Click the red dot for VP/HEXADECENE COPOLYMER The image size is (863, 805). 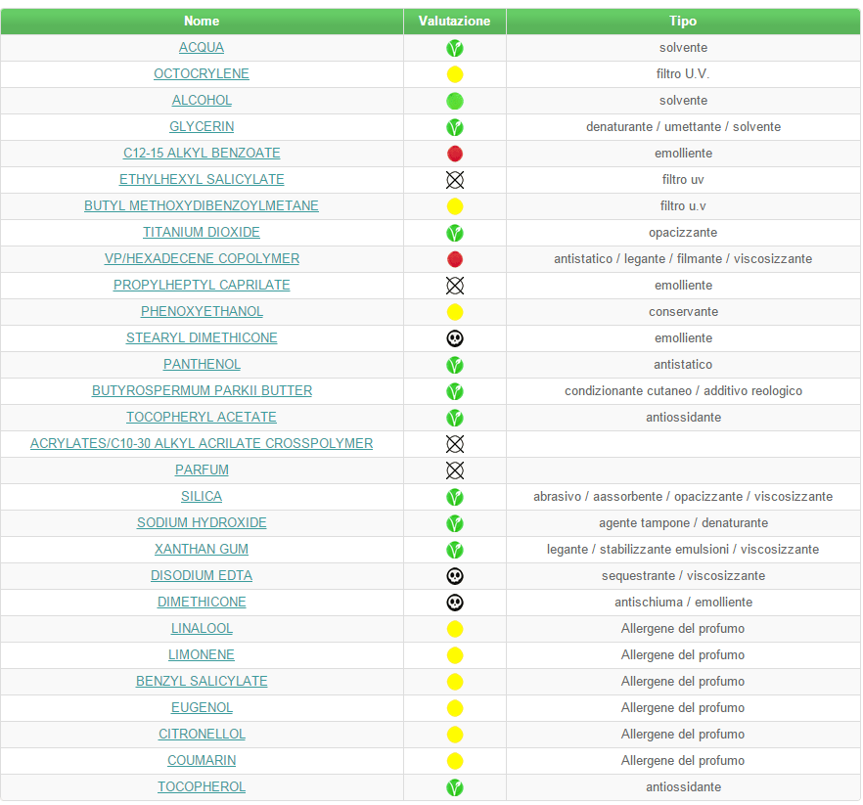[454, 259]
